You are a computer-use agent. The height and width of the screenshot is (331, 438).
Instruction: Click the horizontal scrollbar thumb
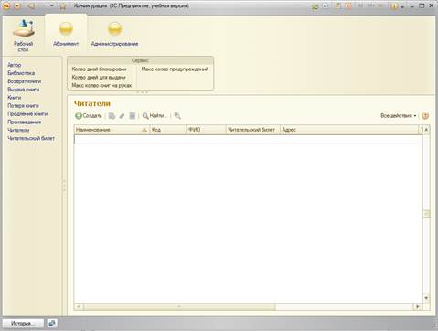click(x=179, y=306)
